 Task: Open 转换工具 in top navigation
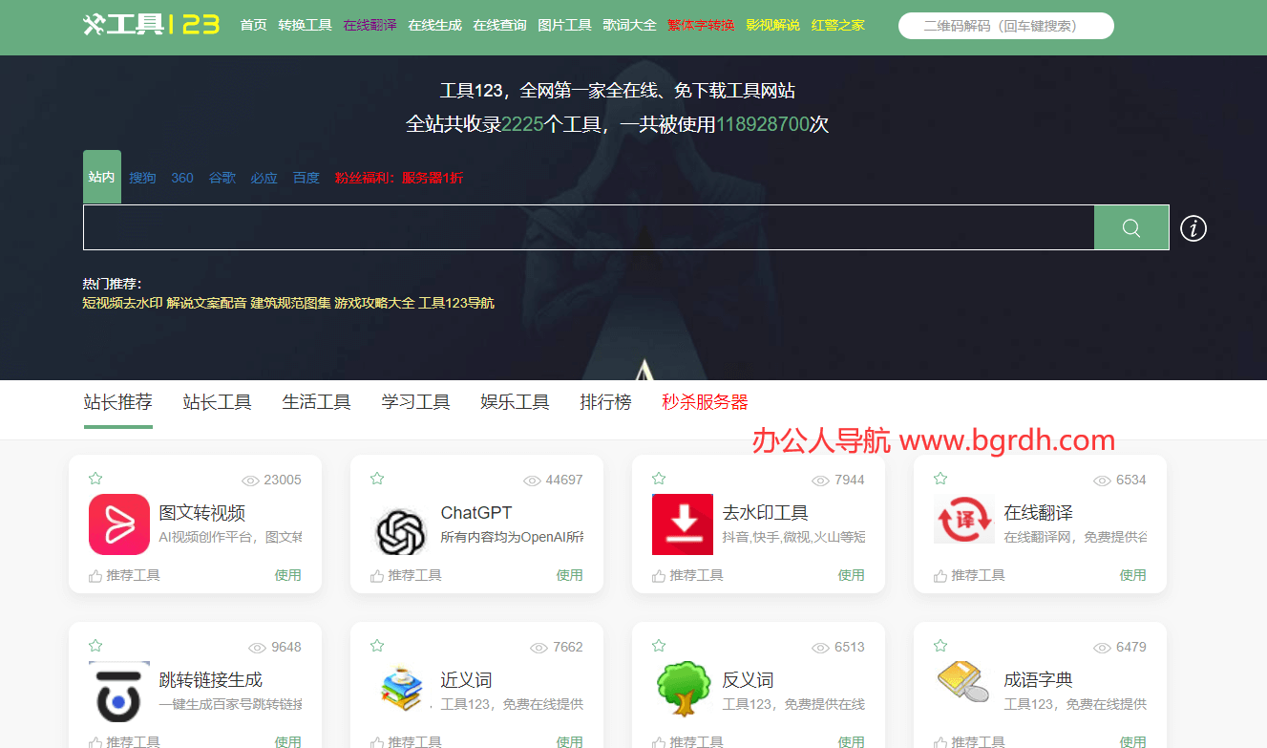tap(305, 25)
